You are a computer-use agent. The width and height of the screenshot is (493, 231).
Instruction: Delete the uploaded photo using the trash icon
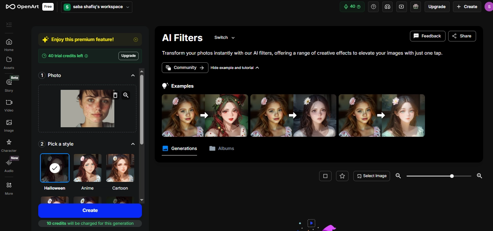(x=115, y=95)
